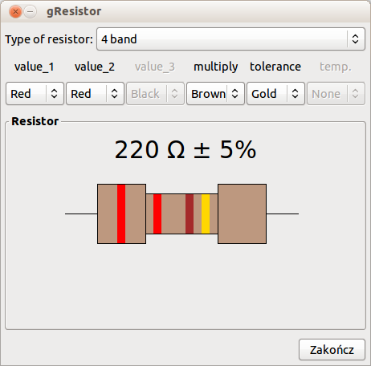Open the value_2 Red color dropdown
This screenshot has width=371, height=366.
point(95,94)
